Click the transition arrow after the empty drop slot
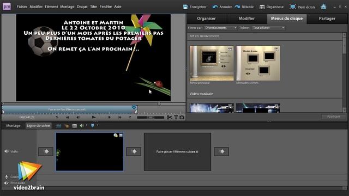The height and width of the screenshot is (196, 349). [221, 151]
